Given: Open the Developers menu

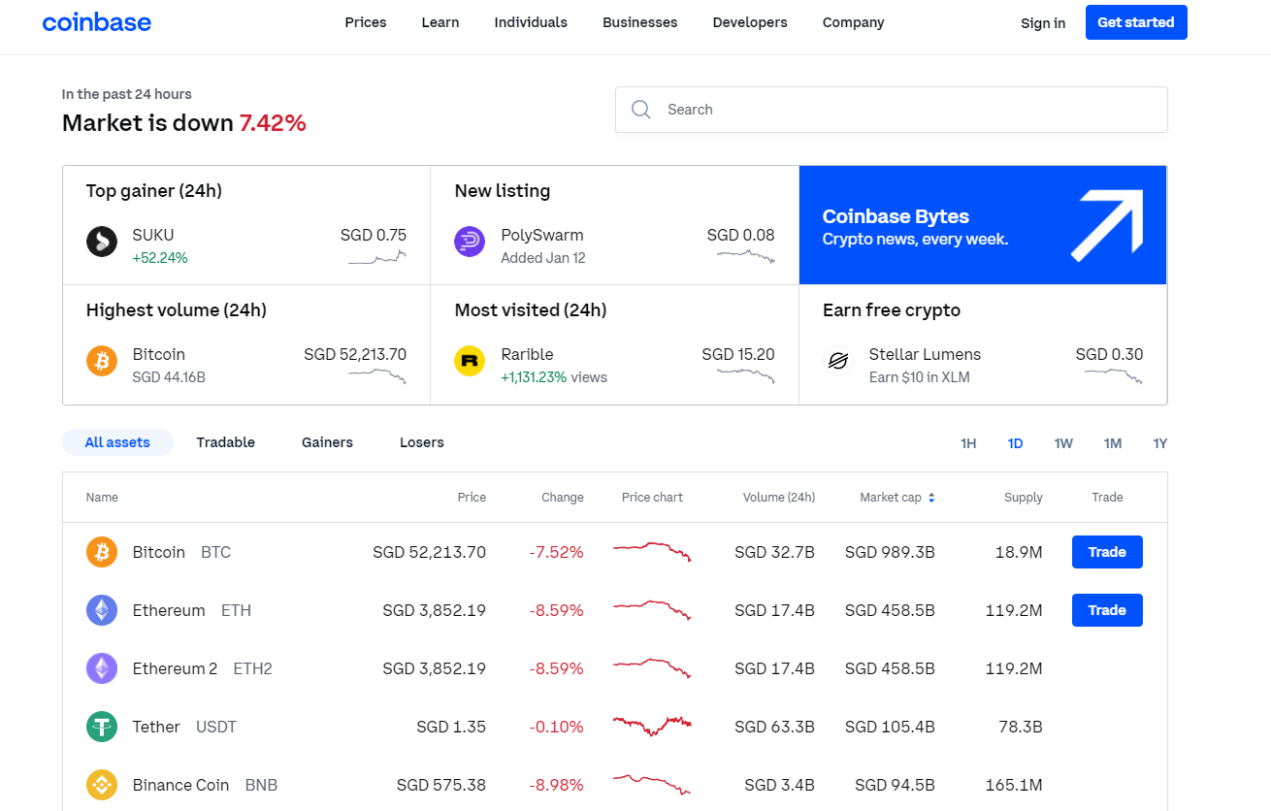Looking at the screenshot, I should [750, 22].
